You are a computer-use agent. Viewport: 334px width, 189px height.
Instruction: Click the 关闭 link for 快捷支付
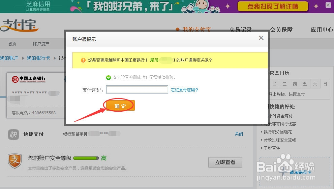239,134
